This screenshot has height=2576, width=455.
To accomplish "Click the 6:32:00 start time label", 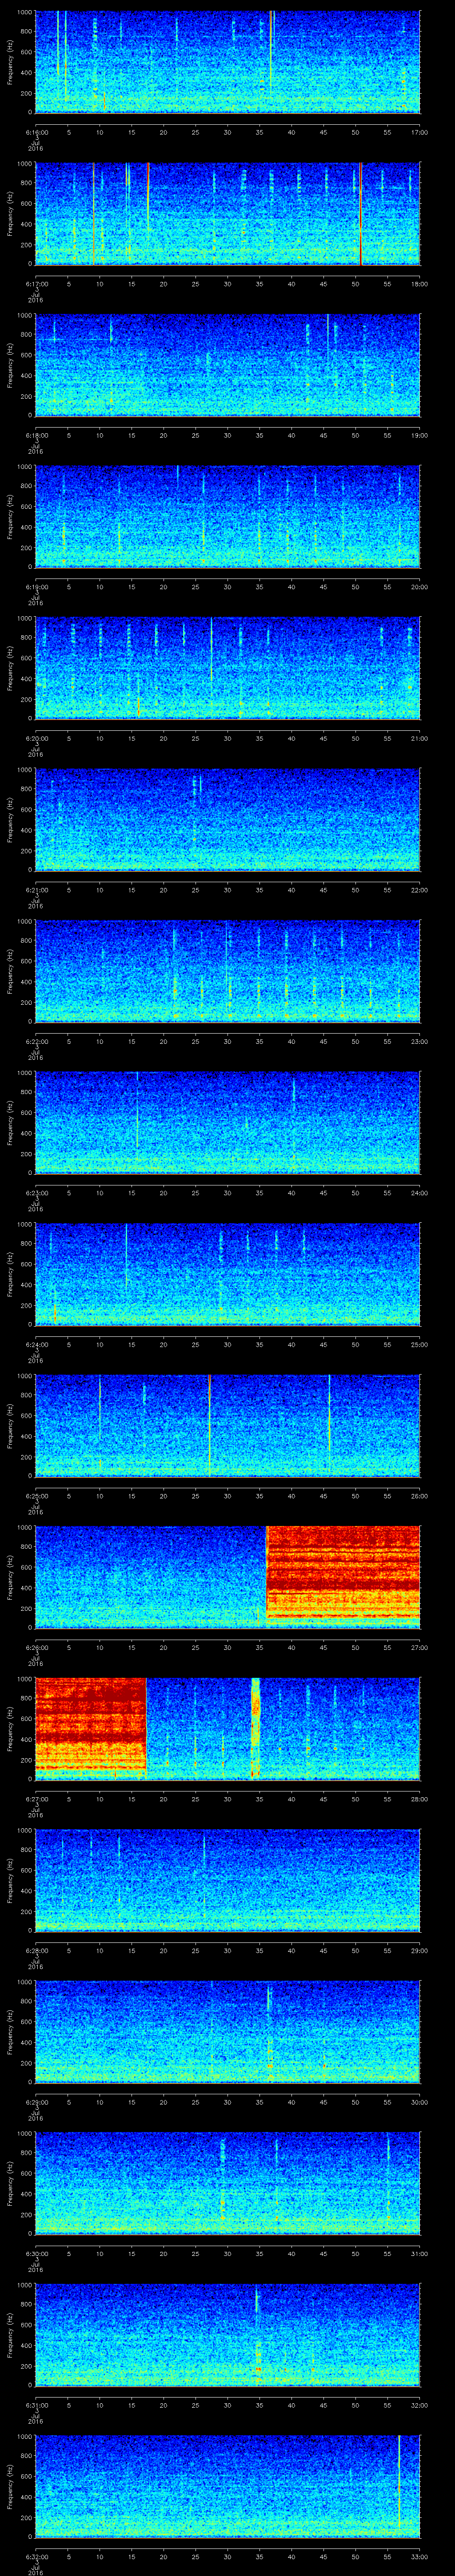I will pos(36,2556).
